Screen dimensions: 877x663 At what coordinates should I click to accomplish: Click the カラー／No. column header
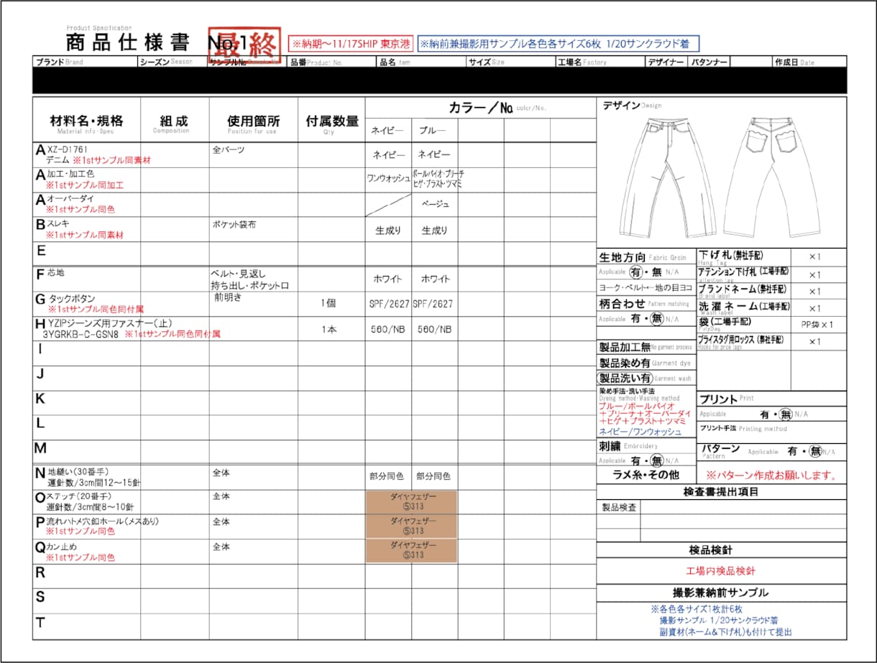tap(481, 108)
